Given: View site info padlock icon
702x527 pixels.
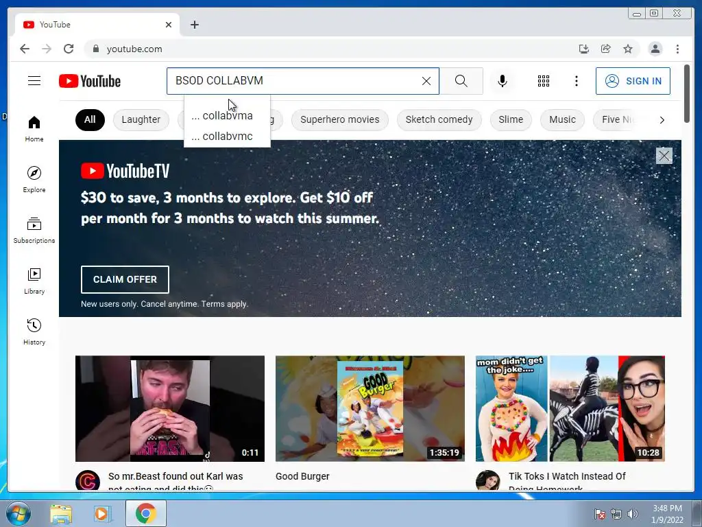Looking at the screenshot, I should click(x=95, y=49).
